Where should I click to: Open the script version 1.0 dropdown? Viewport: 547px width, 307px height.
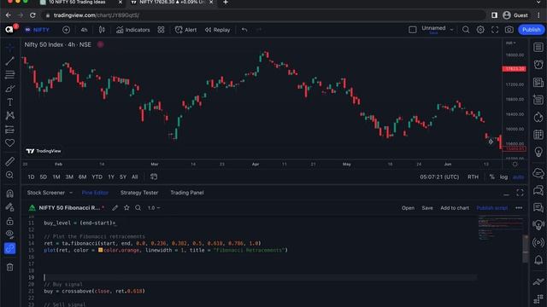154,208
